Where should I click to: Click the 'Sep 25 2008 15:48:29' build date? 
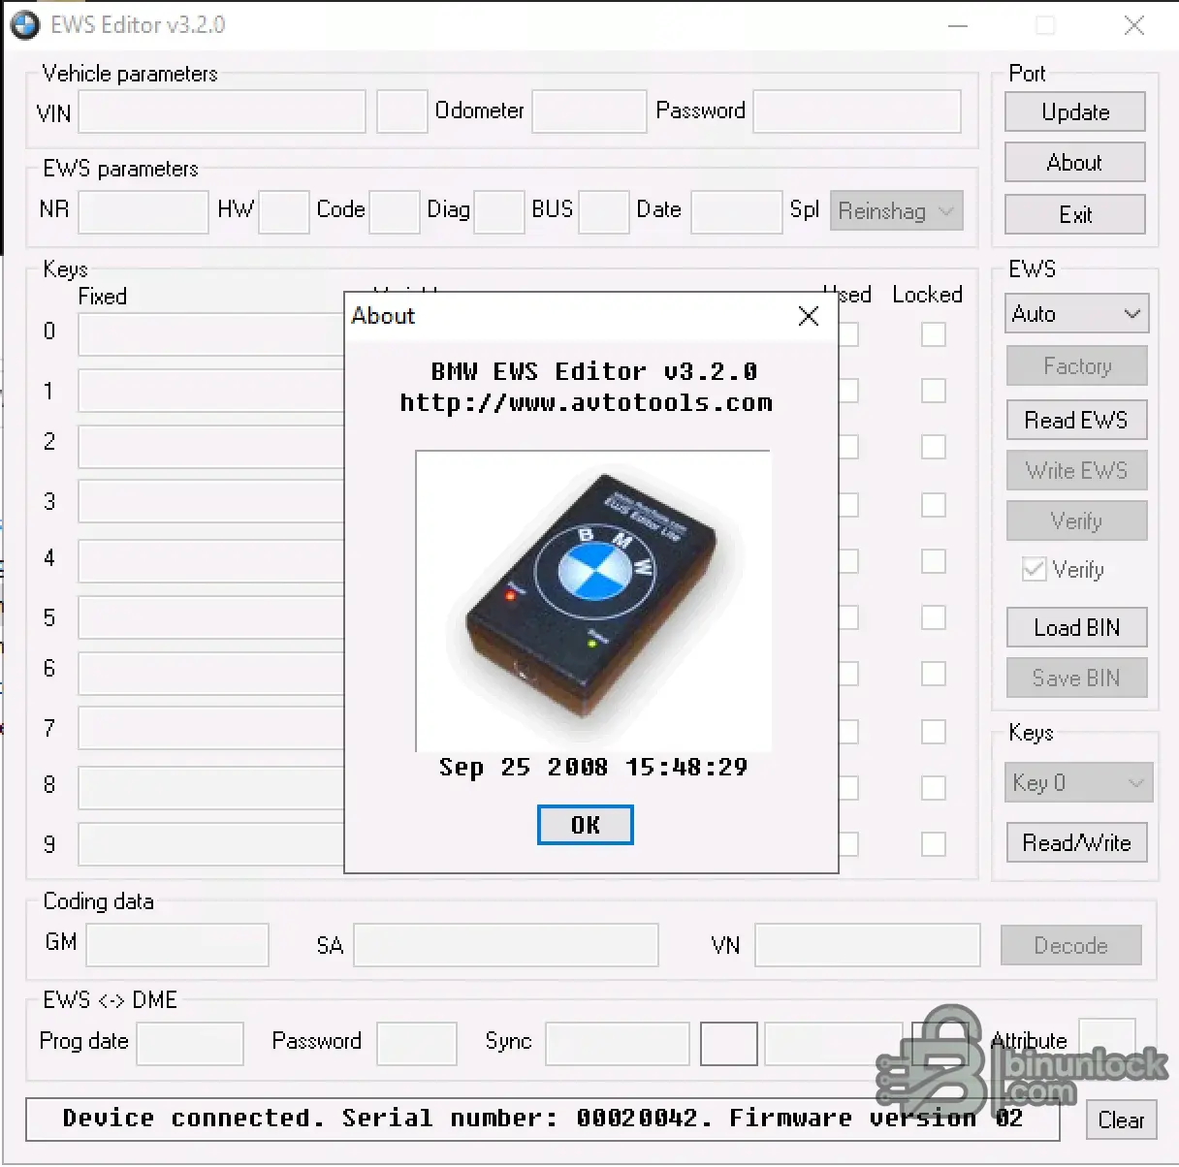(x=593, y=768)
